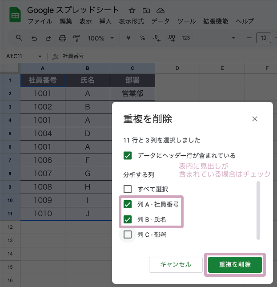Click cell B9 containing H
The width and height of the screenshot is (277, 287).
(88, 187)
